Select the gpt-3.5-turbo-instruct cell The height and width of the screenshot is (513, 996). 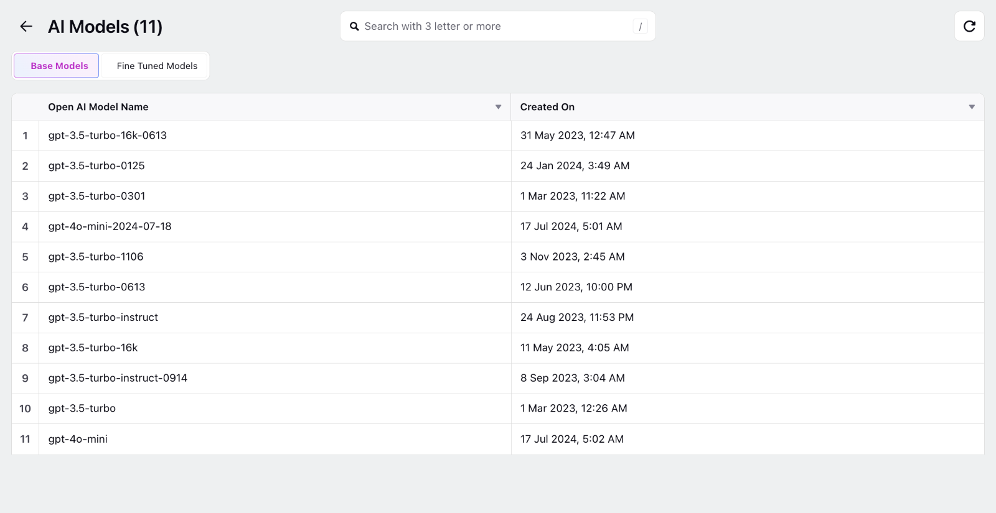coord(275,318)
